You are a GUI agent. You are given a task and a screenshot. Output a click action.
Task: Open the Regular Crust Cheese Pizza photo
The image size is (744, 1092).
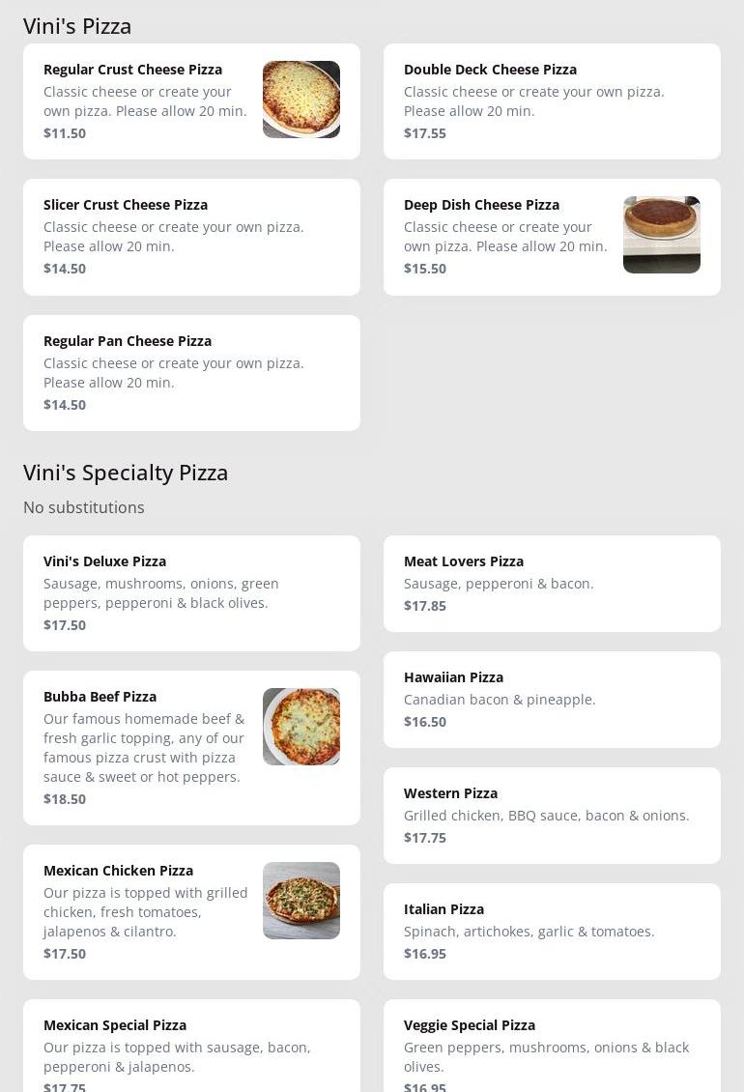click(300, 100)
